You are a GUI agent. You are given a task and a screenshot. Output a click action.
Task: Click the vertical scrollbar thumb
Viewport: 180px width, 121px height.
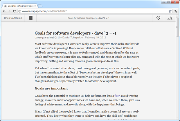[177, 27]
